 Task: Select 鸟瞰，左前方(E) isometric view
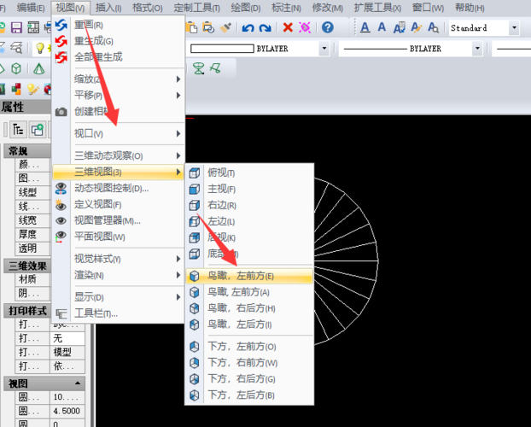[x=249, y=276]
